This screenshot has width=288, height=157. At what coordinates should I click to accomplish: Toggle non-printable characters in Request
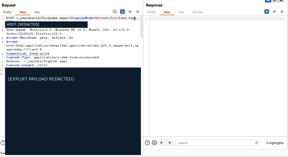(x=130, y=12)
